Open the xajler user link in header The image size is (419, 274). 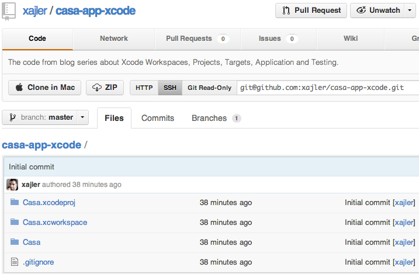tap(34, 11)
